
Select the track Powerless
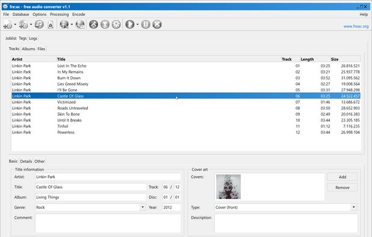(186, 132)
